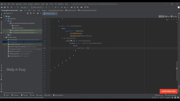Open Project panel settings gear
Image resolution: width=180 pixels, height=101 pixels.
(38, 13)
